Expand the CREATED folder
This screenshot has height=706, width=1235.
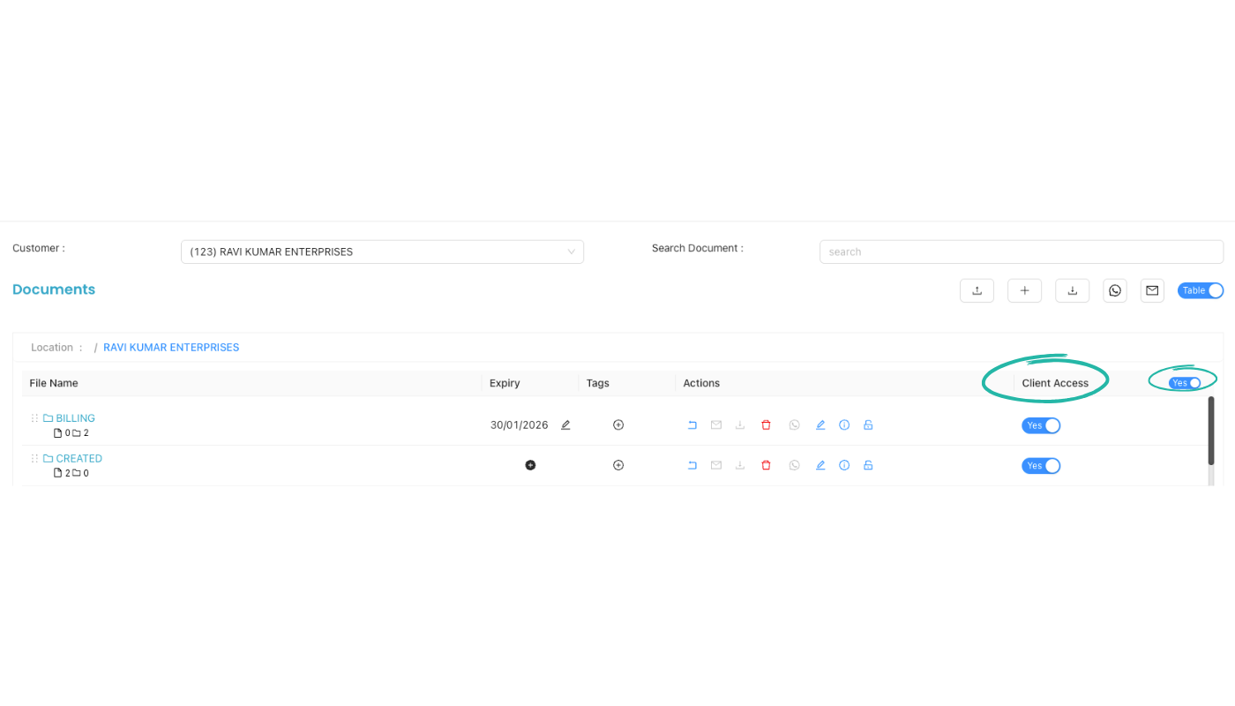coord(79,458)
